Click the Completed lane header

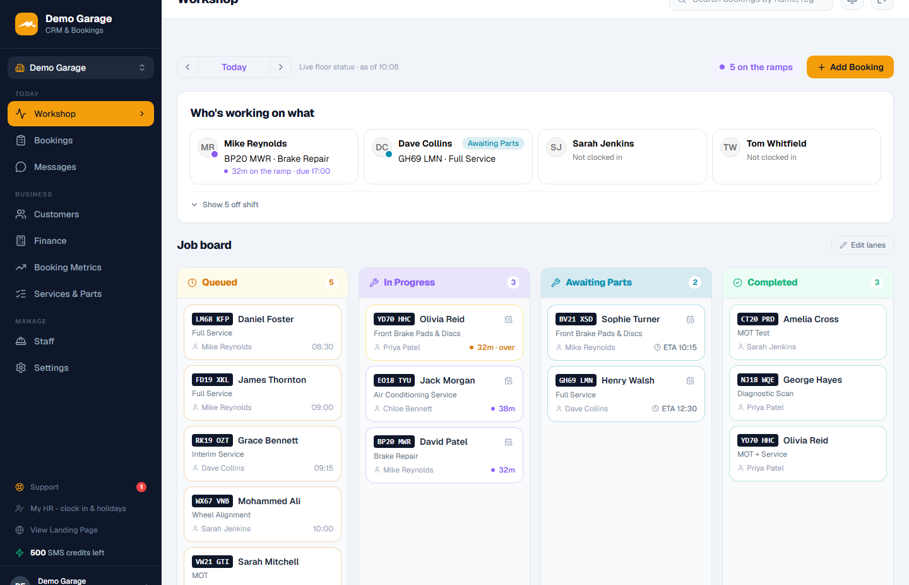[x=808, y=282]
